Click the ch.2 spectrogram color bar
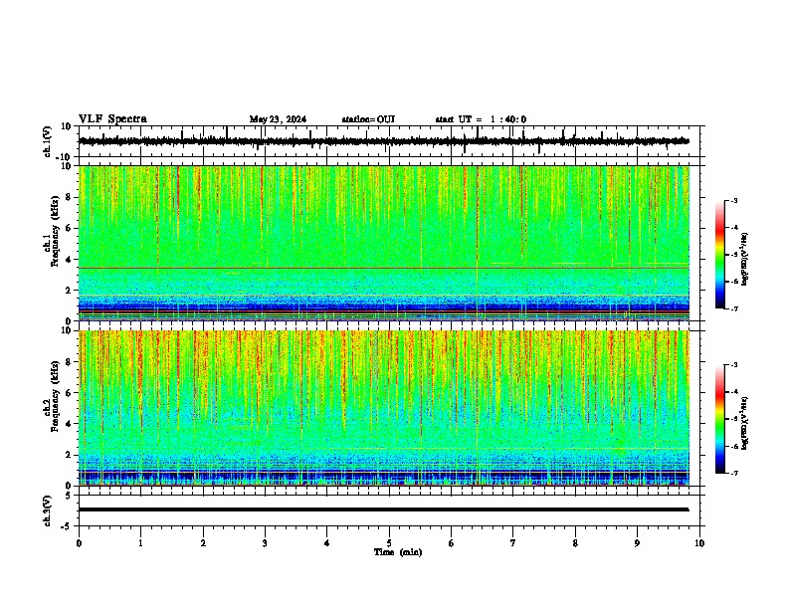Viewport: 788px width, 609px height. (x=719, y=419)
